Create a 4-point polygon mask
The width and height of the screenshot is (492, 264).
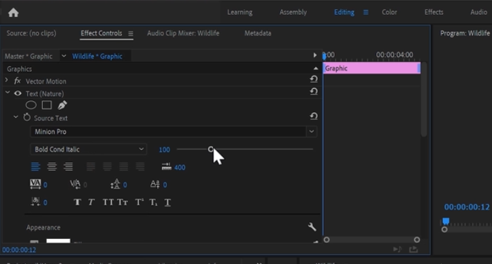tap(47, 105)
